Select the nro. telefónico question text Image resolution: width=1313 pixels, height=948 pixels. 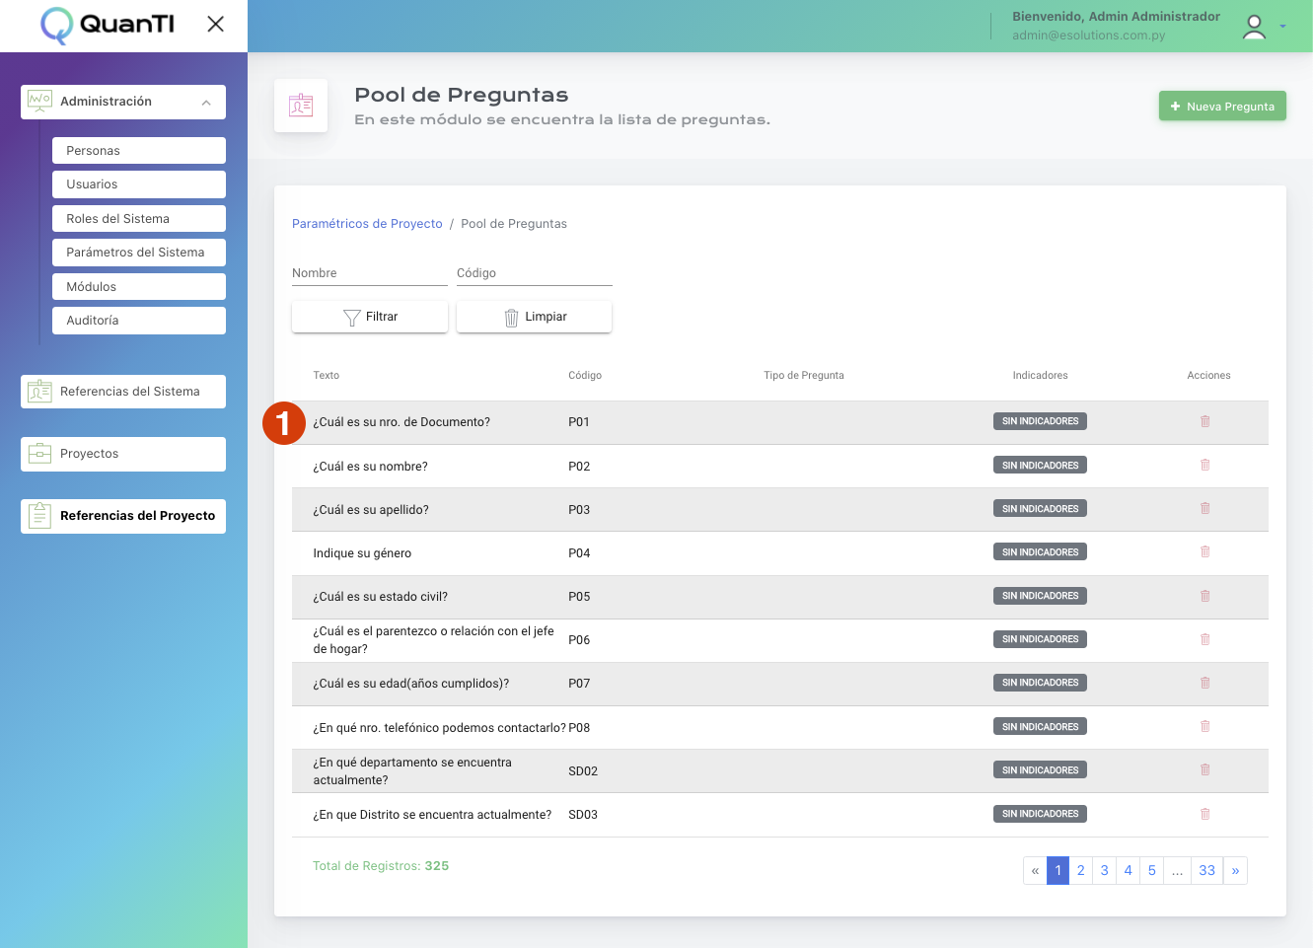click(439, 728)
